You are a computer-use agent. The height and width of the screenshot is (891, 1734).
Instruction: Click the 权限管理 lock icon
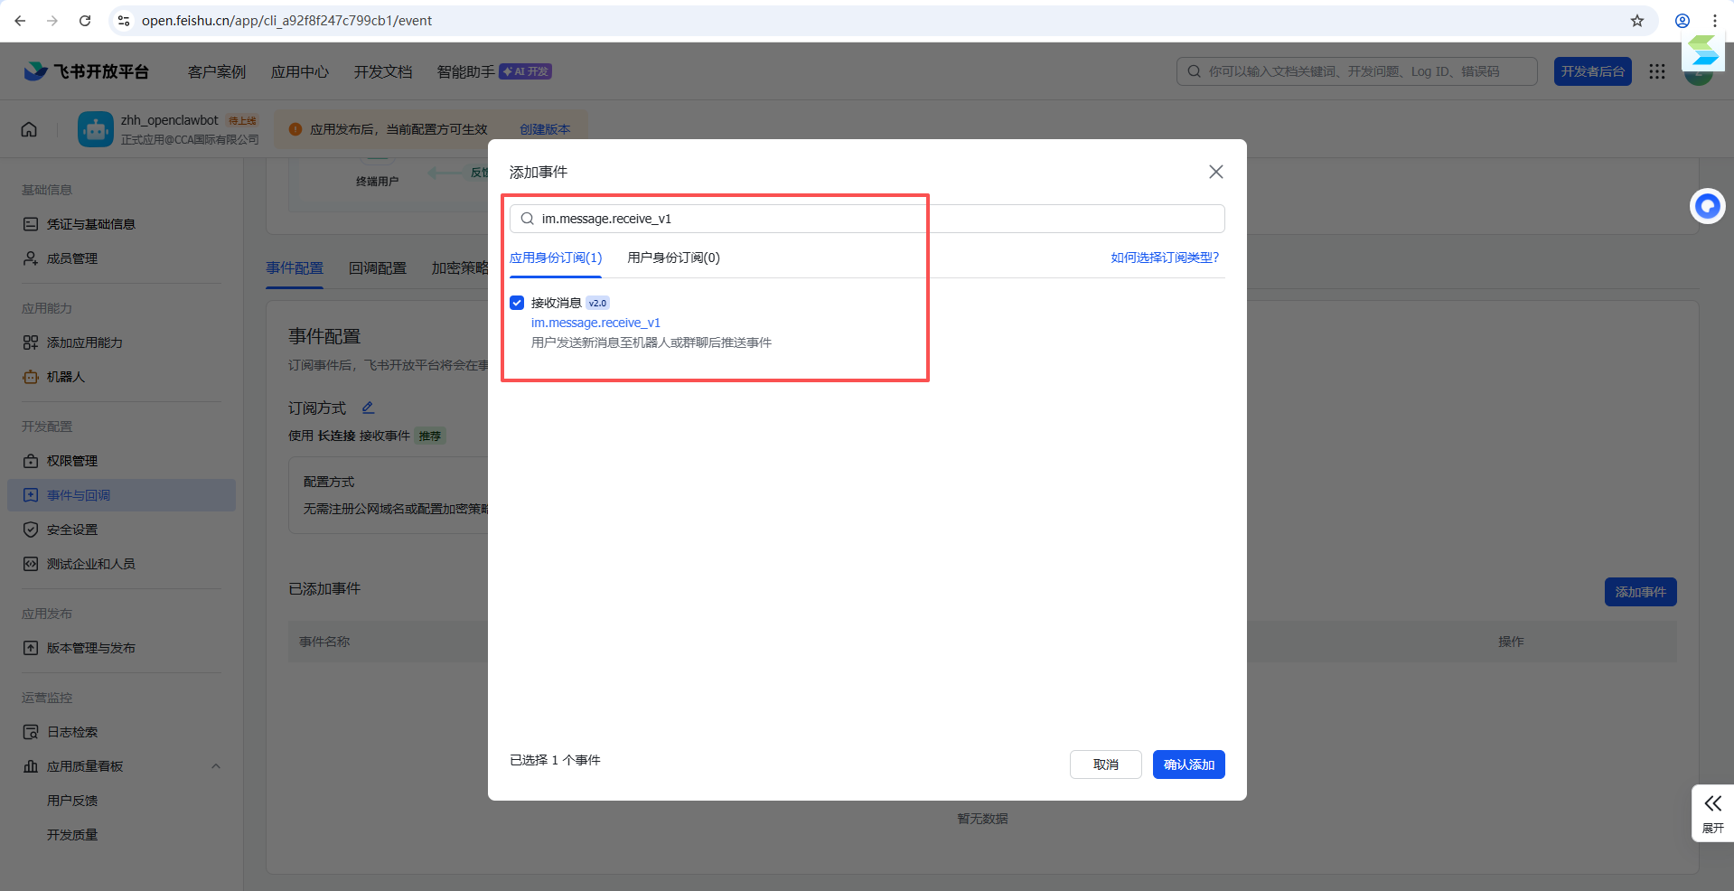(31, 461)
